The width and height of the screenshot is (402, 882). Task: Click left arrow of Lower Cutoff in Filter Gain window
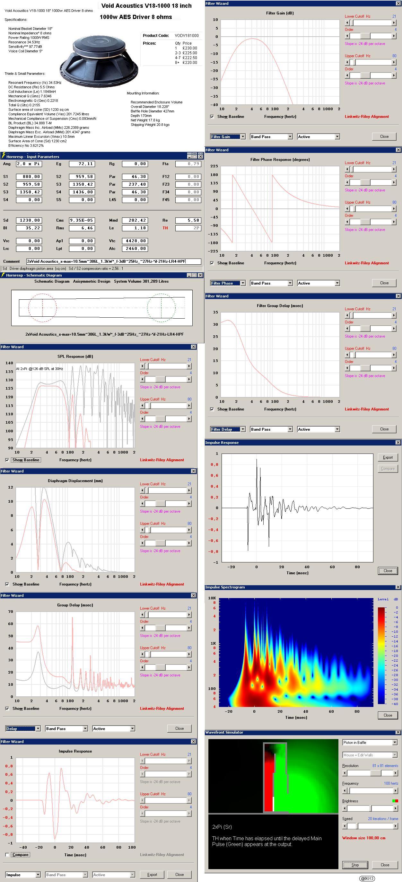pos(347,22)
